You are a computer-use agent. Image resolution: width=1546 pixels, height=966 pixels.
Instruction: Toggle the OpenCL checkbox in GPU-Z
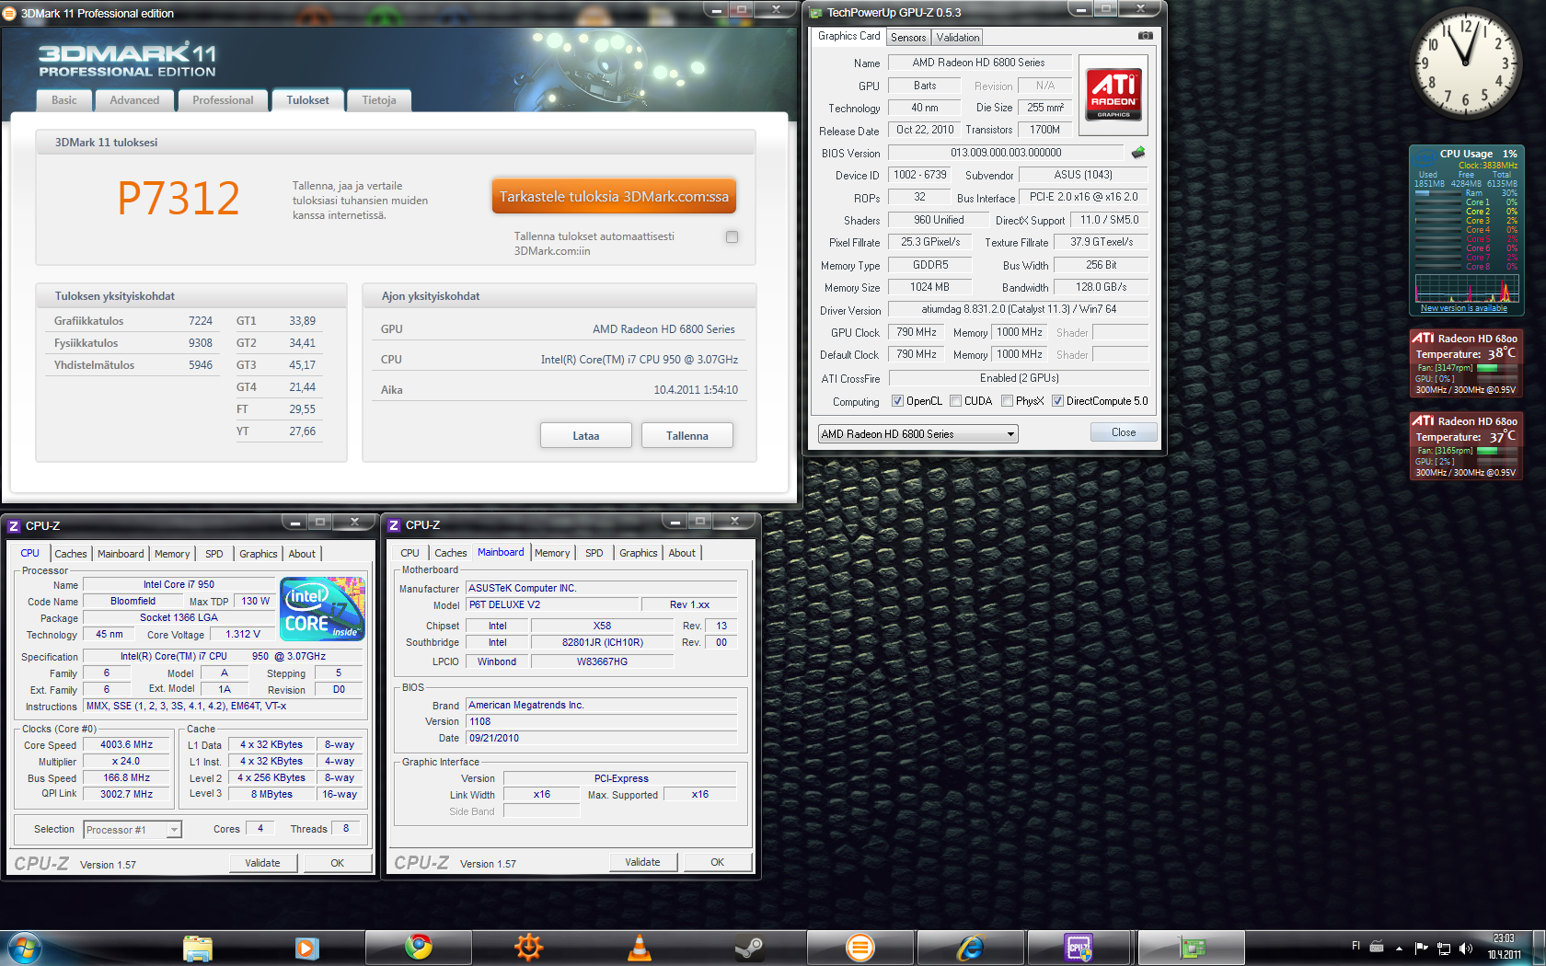[898, 401]
